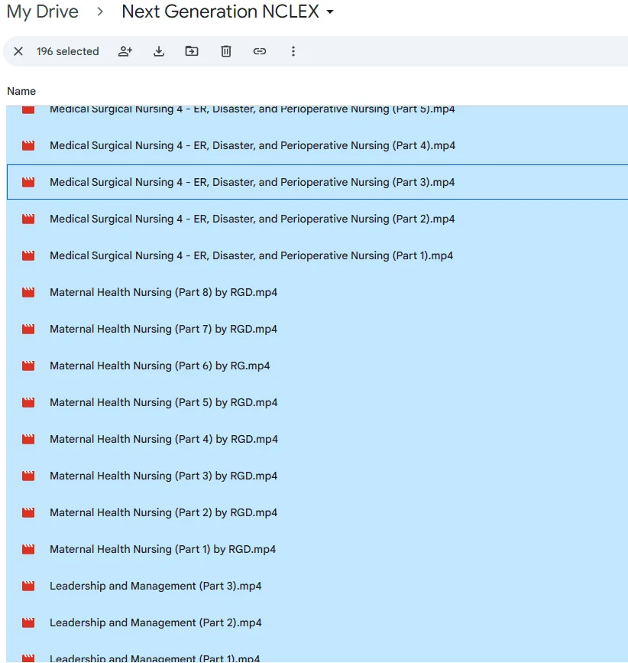The image size is (628, 663).
Task: Select Maternal Health Nursing (Part 5) by RGD.mp4
Action: [317, 403]
